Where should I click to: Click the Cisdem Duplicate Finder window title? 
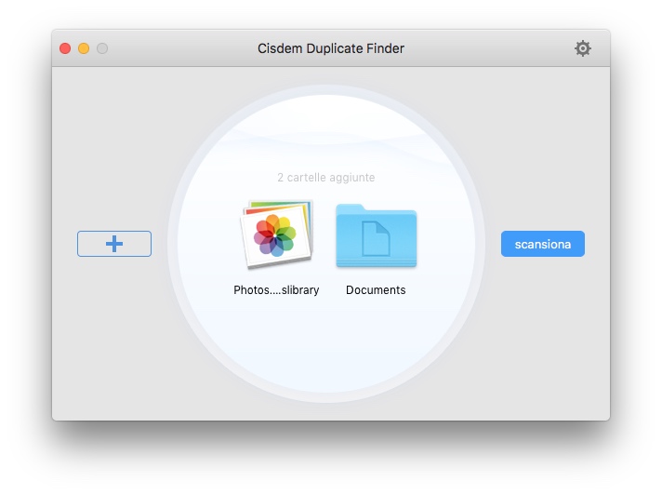coord(331,48)
